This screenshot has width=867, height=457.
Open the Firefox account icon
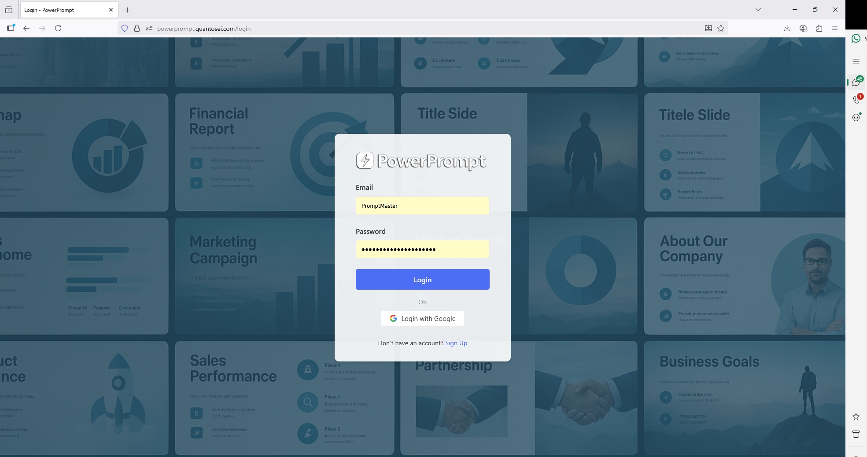click(x=803, y=28)
